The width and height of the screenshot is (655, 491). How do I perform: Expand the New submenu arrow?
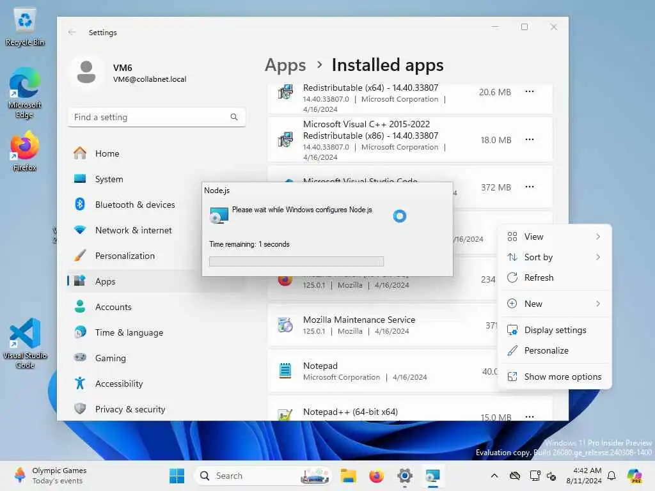598,304
